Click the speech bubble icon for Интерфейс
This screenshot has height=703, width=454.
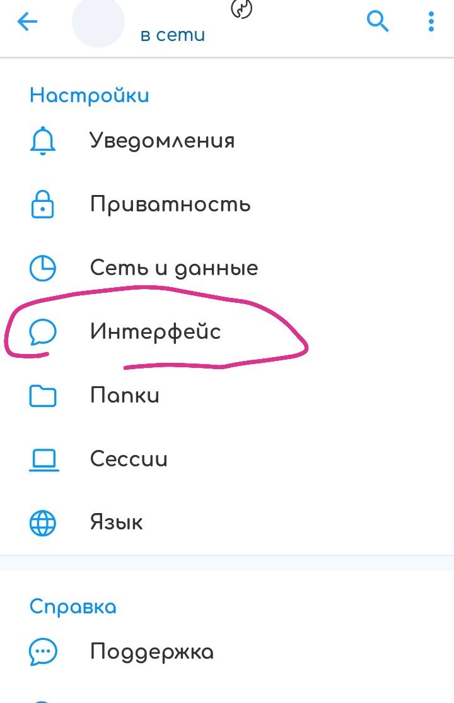click(43, 332)
